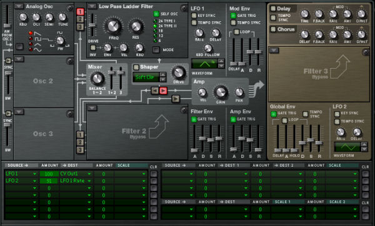Open the Filter 3 type dropdown

pos(274,51)
